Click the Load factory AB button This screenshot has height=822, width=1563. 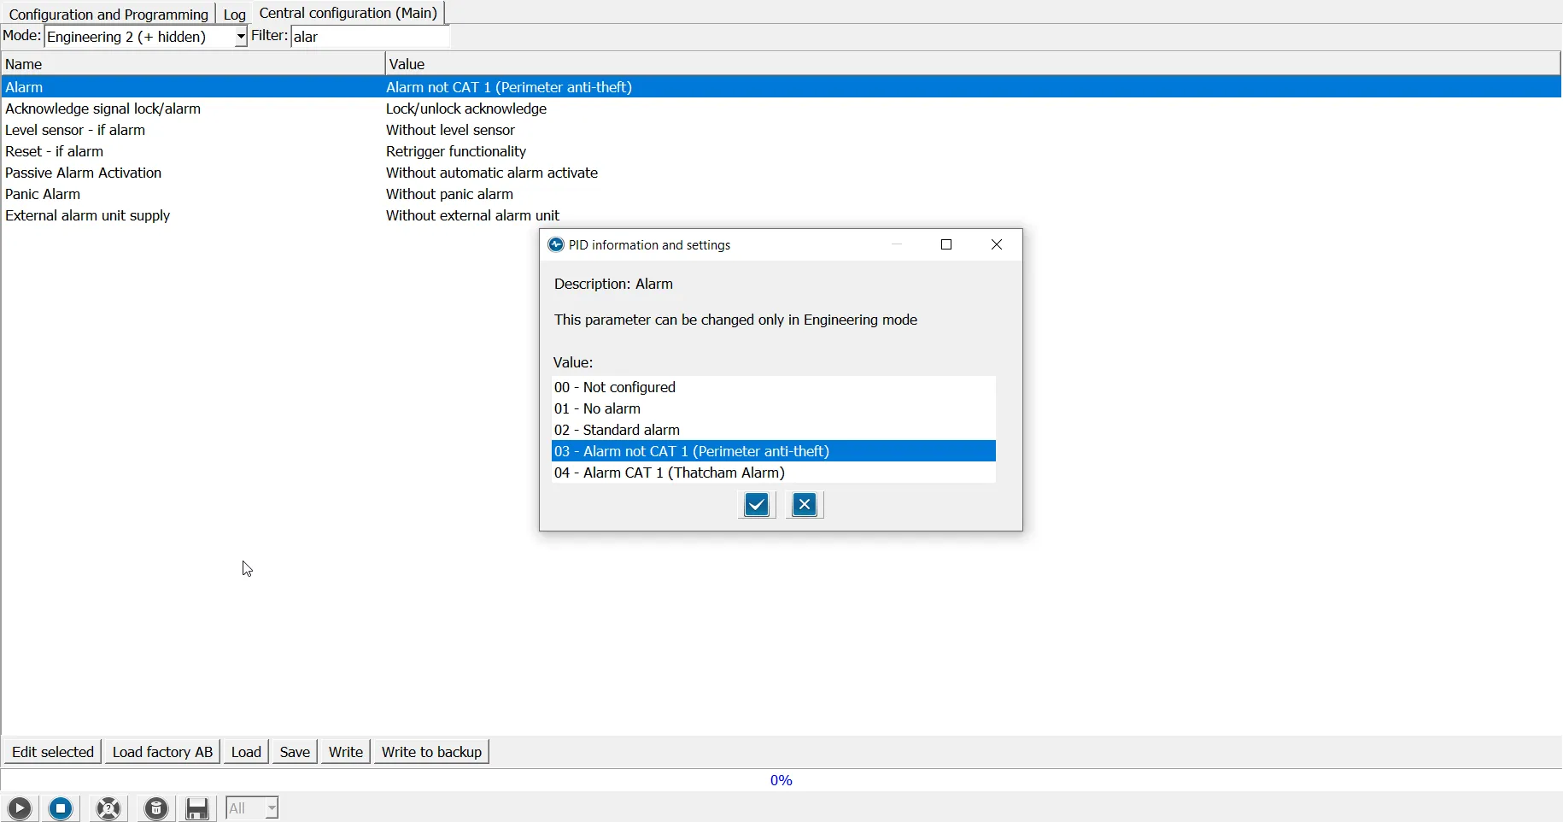coord(162,752)
